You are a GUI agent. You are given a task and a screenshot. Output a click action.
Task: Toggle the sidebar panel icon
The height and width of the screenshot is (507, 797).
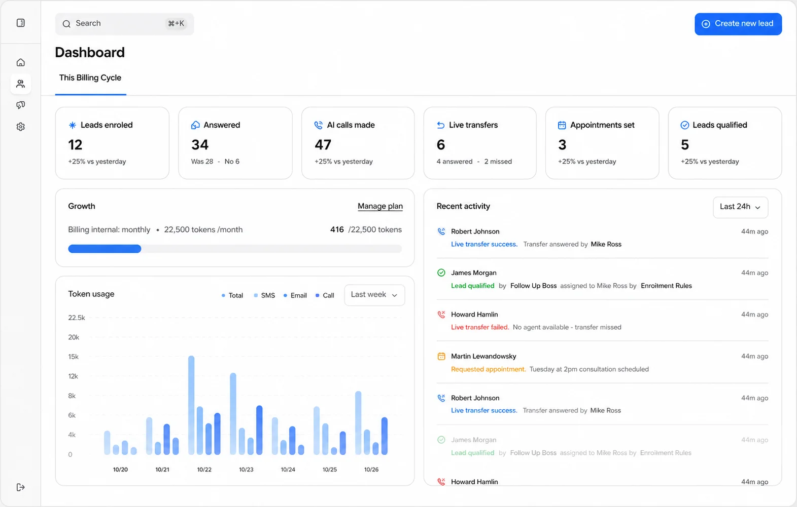pos(21,23)
